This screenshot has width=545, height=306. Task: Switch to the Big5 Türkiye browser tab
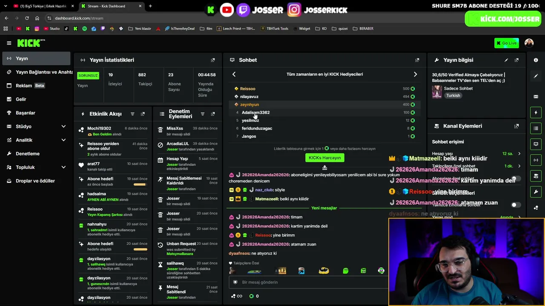pyautogui.click(x=43, y=6)
